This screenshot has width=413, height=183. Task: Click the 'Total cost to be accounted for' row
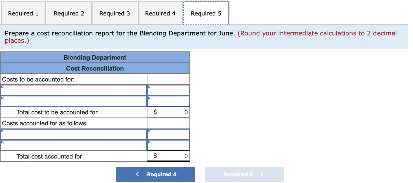tap(74, 112)
